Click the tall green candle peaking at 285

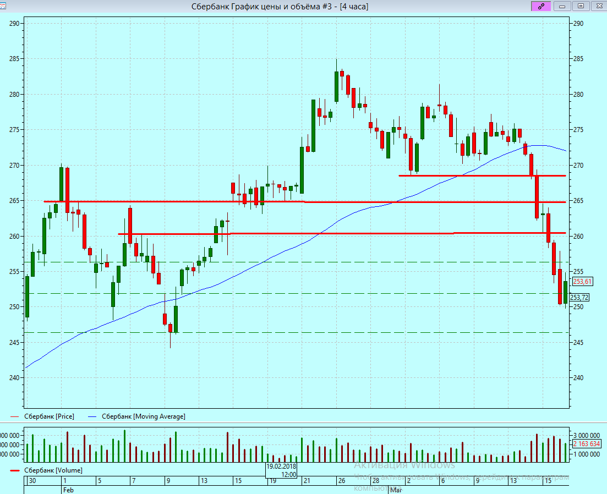pos(336,86)
